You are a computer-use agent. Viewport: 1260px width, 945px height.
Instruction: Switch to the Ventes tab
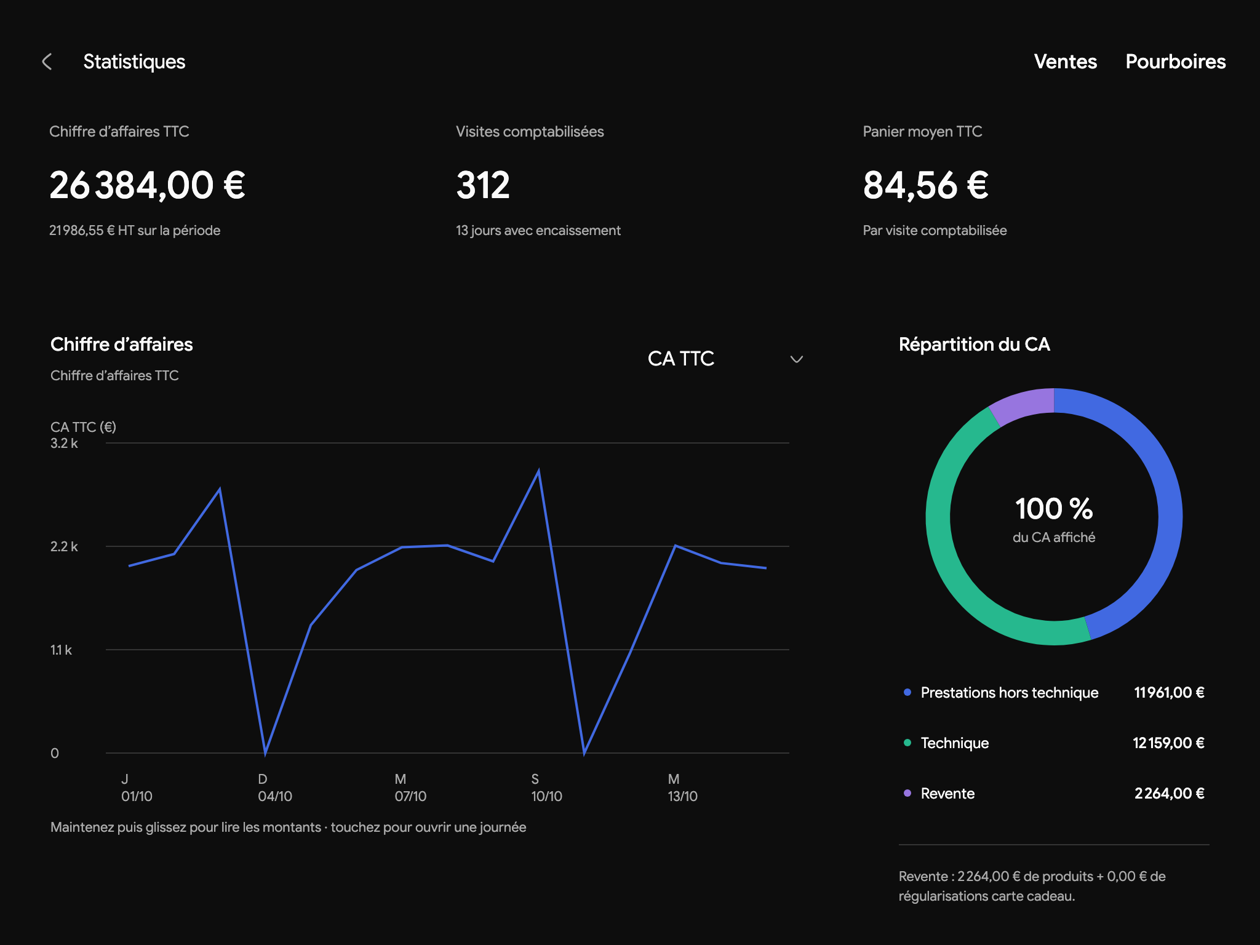click(1065, 62)
